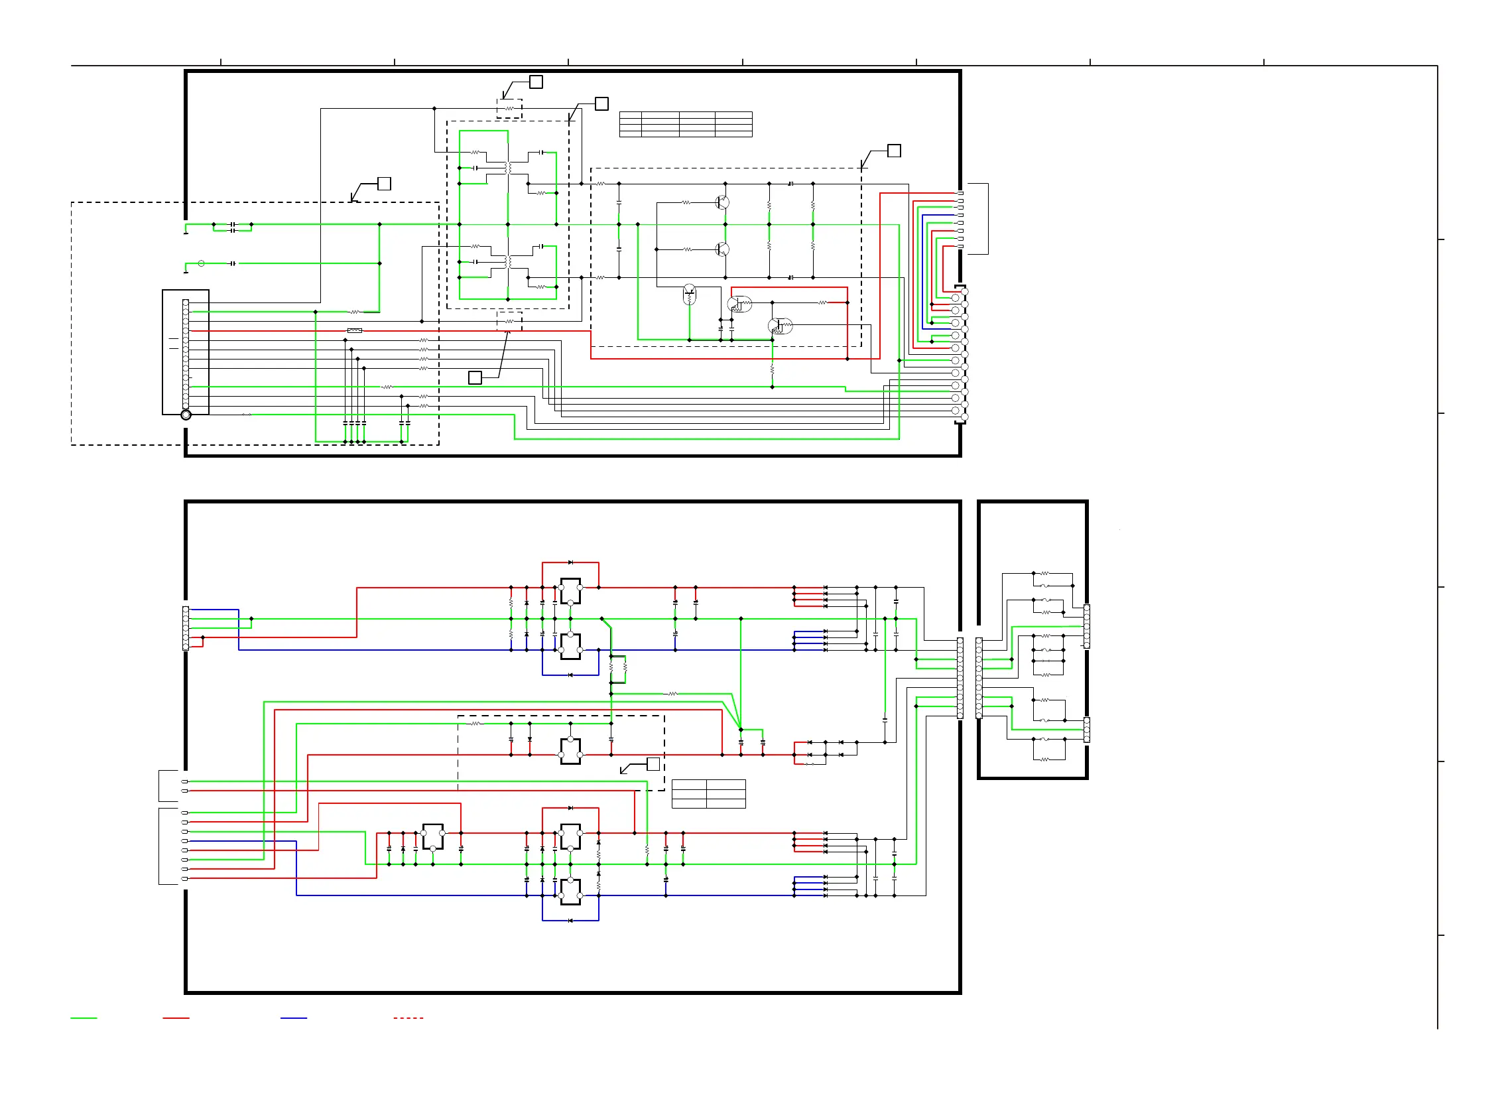This screenshot has width=1504, height=1117.
Task: Click the diode on top red loop, lower board
Action: [570, 562]
